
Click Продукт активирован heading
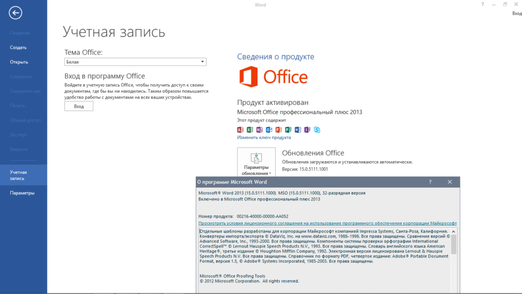pyautogui.click(x=273, y=102)
